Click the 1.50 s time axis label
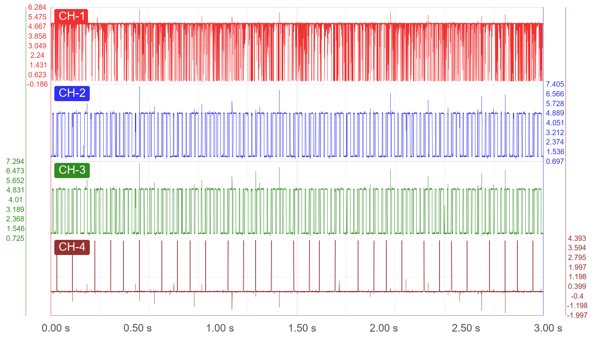Screen dimensions: 601x337 (x=302, y=328)
